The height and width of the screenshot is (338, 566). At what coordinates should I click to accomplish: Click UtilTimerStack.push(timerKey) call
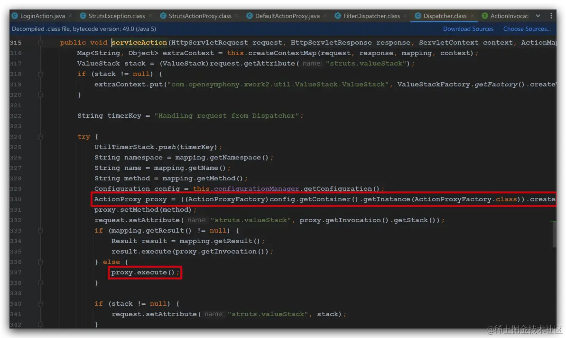[x=156, y=147]
